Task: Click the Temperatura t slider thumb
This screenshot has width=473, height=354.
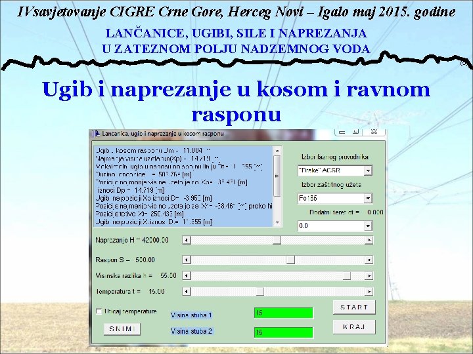Action: coord(259,291)
